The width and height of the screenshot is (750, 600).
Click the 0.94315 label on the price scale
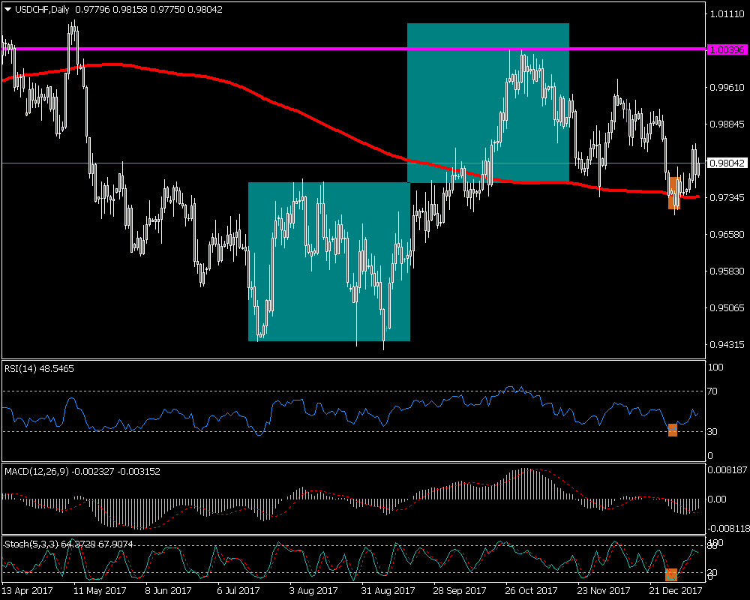[x=726, y=345]
